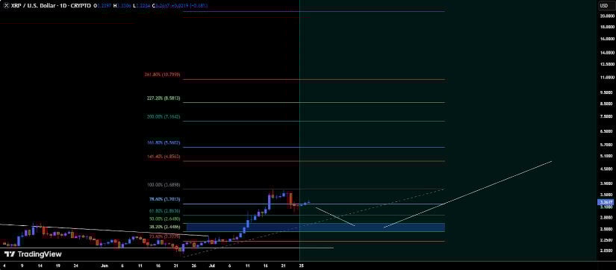The width and height of the screenshot is (616, 270).
Task: Select the 78.60% Fibonacci level label
Action: click(x=164, y=199)
